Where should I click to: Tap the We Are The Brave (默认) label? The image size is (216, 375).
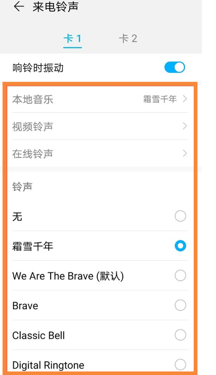[x=68, y=276]
